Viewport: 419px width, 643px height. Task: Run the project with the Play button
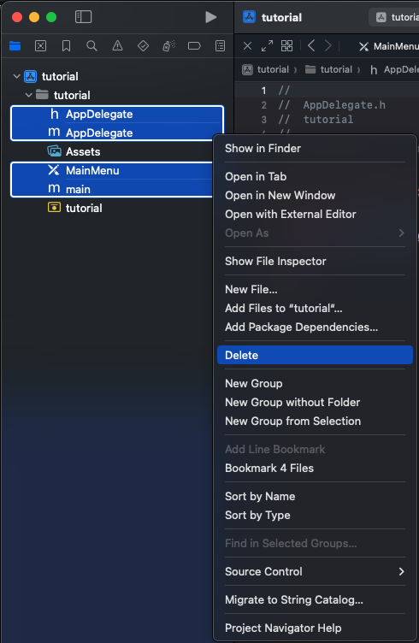pos(210,17)
